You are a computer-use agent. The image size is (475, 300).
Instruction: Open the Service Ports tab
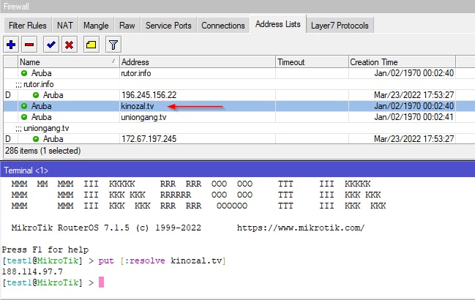click(168, 26)
